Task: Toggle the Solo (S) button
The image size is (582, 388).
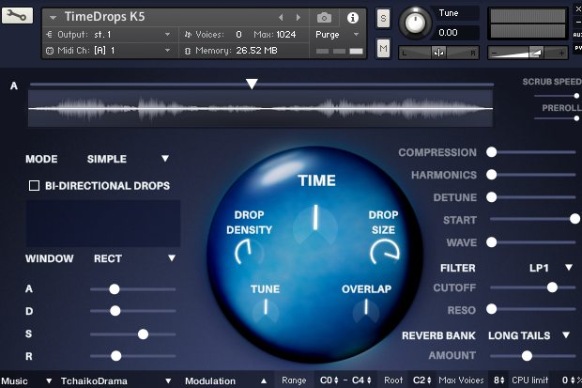Action: (383, 18)
